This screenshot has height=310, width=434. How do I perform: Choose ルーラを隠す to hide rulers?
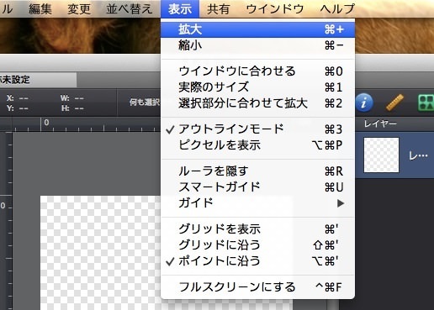pyautogui.click(x=257, y=171)
